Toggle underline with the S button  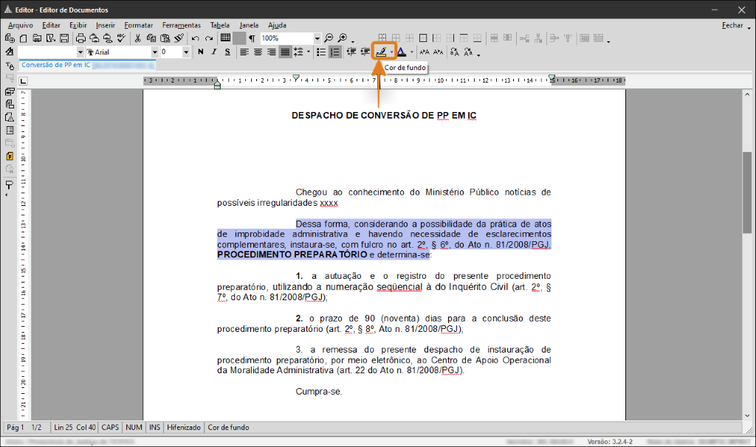coord(227,52)
